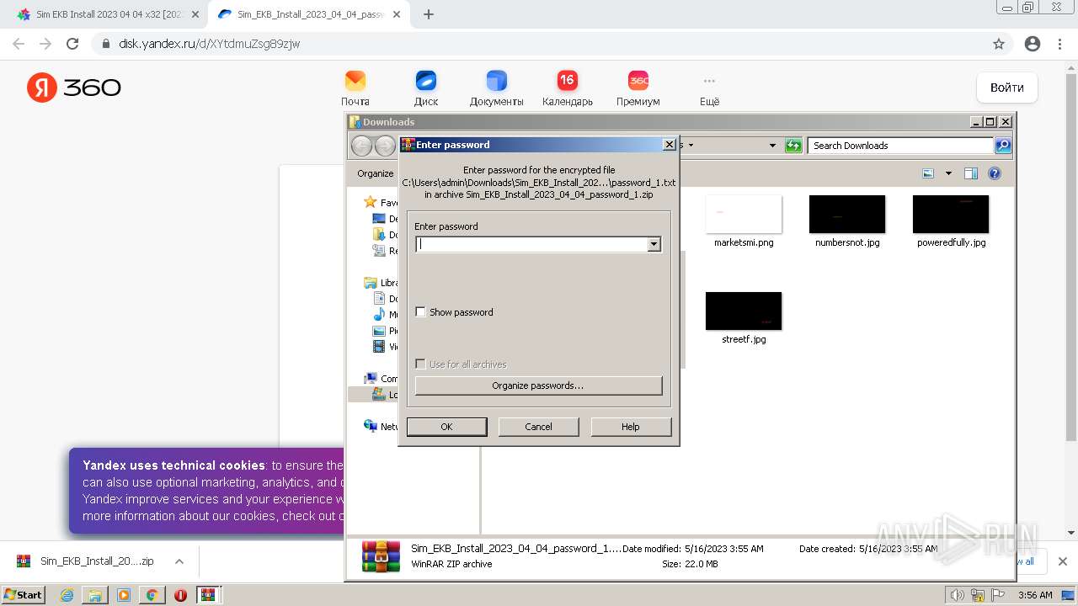
Task: Click the taskbar clock 3:56 AM
Action: tap(1035, 595)
